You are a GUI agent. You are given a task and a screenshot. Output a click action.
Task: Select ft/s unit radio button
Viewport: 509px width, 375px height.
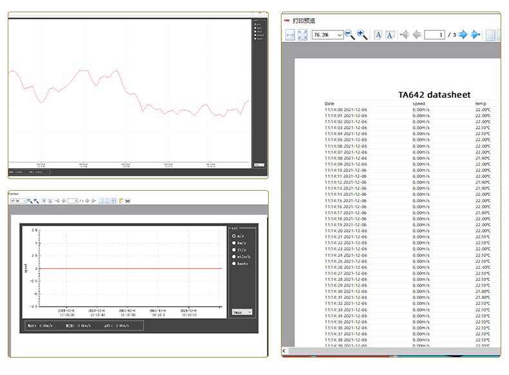234,250
